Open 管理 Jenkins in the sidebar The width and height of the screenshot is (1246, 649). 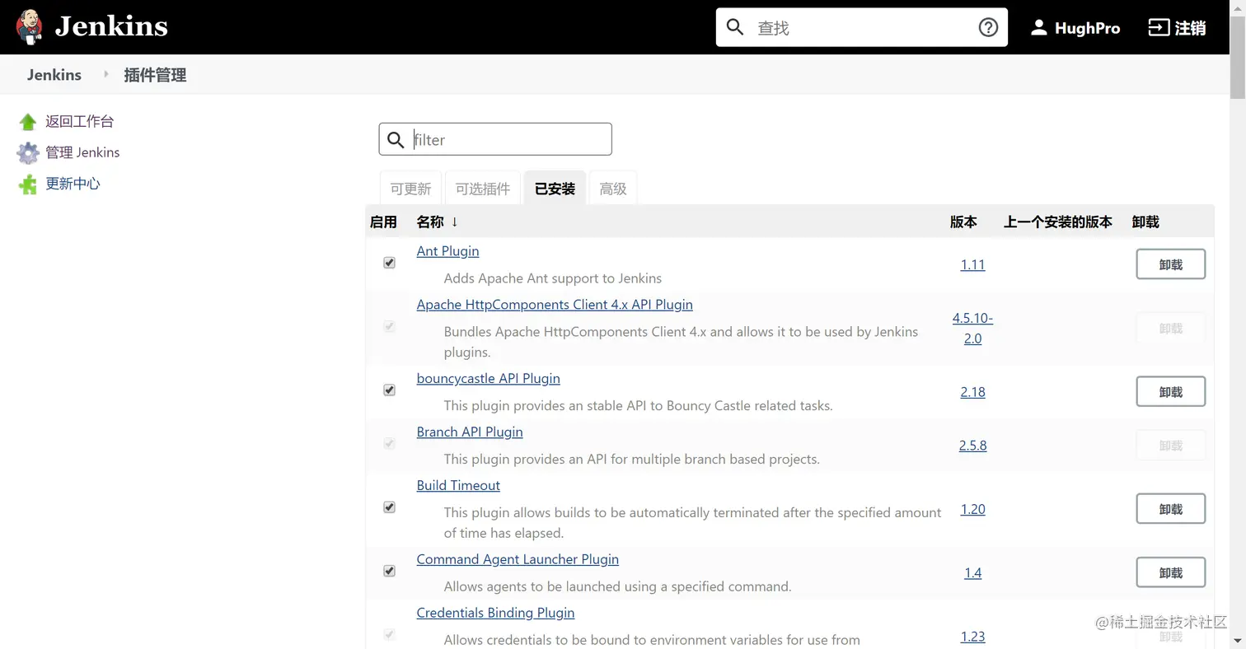[x=82, y=152]
